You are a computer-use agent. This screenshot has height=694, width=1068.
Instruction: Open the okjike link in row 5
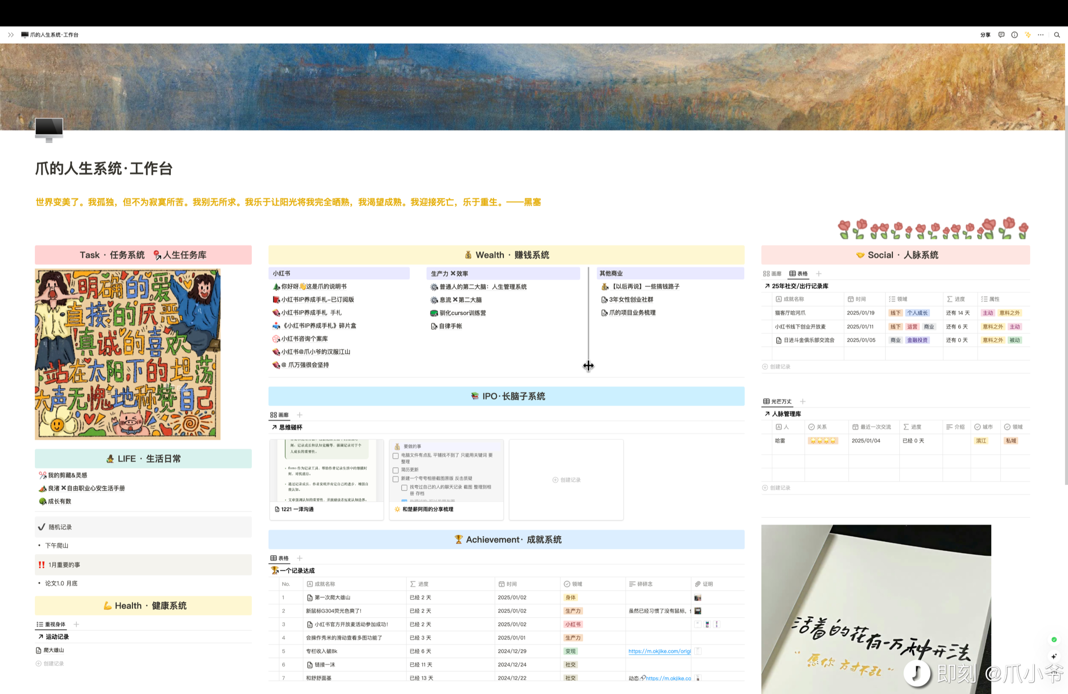click(659, 651)
